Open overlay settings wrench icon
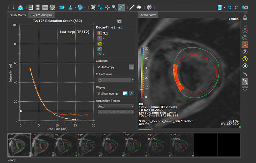Viewport: 256px width, 163px height. coord(132,94)
